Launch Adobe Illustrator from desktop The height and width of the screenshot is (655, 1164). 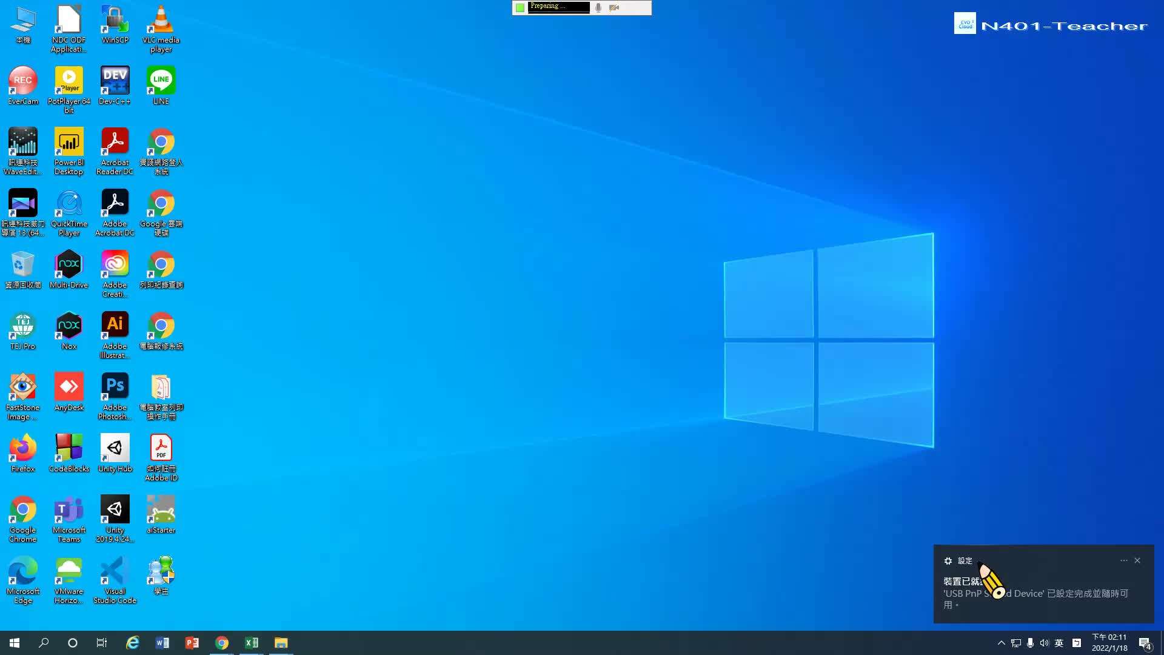(x=115, y=335)
